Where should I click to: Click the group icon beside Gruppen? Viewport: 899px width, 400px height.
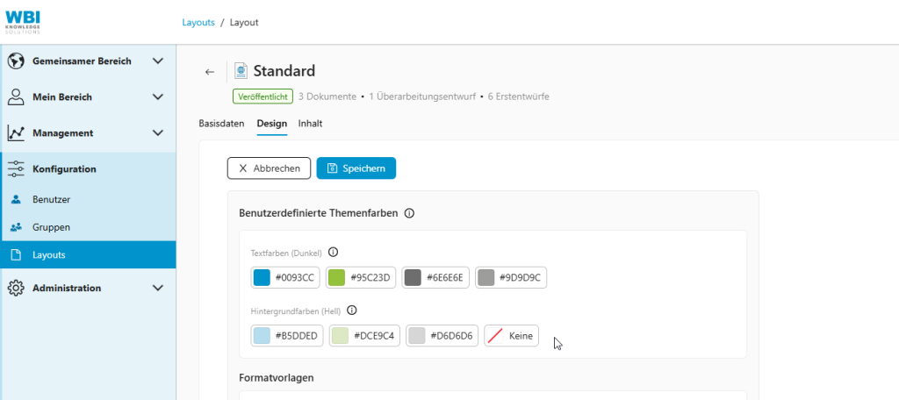16,227
